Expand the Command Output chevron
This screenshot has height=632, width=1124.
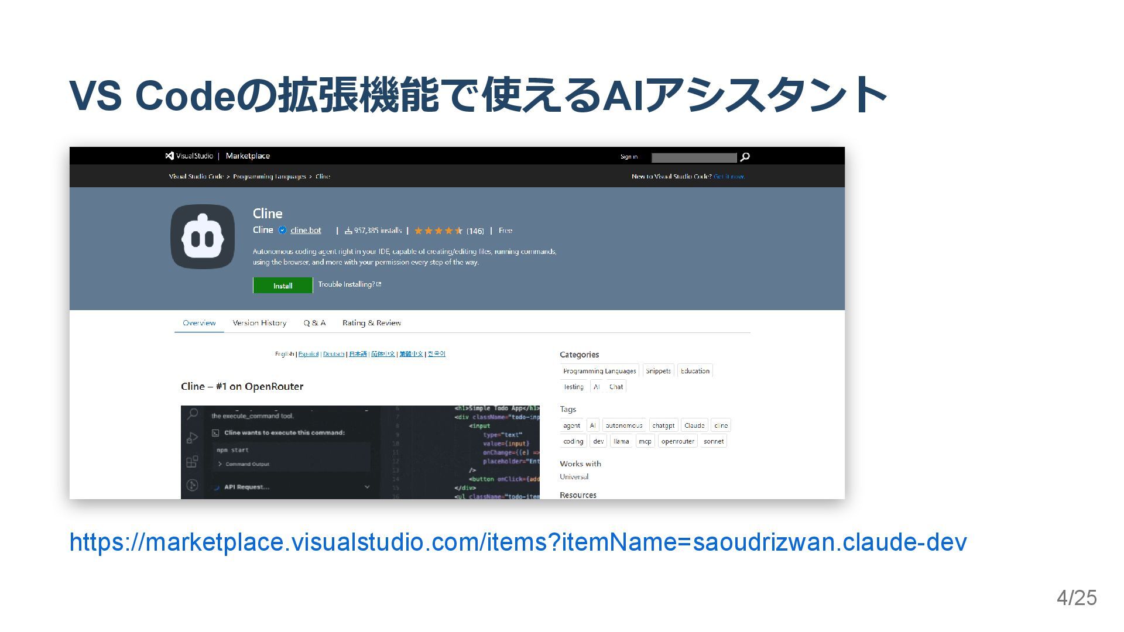coord(220,464)
